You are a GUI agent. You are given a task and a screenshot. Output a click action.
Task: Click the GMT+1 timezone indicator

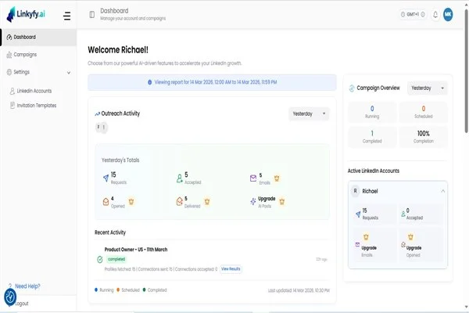413,14
